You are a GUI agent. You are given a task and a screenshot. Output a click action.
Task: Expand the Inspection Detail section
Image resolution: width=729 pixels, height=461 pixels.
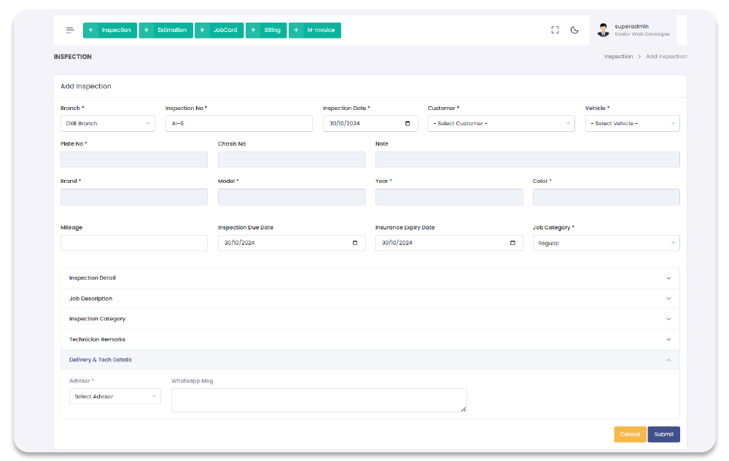click(370, 278)
